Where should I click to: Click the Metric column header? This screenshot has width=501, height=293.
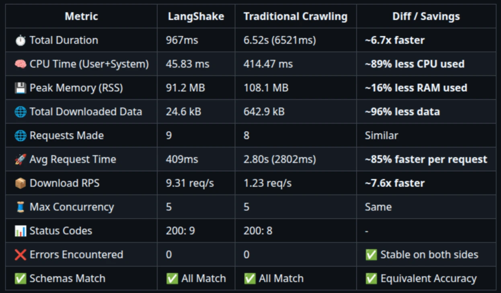point(81,17)
